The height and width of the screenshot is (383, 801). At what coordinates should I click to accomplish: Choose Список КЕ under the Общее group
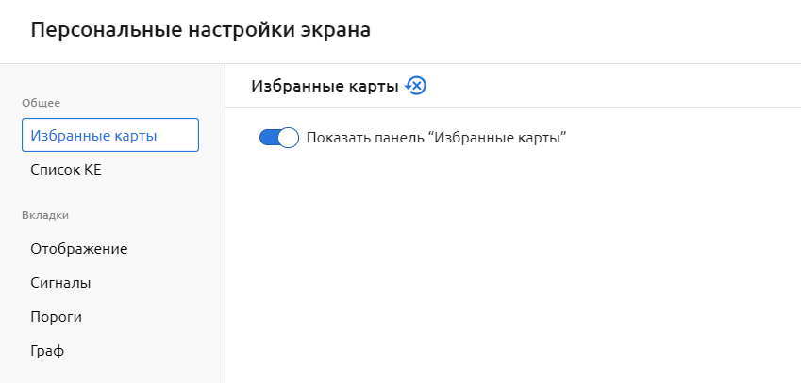tap(66, 170)
